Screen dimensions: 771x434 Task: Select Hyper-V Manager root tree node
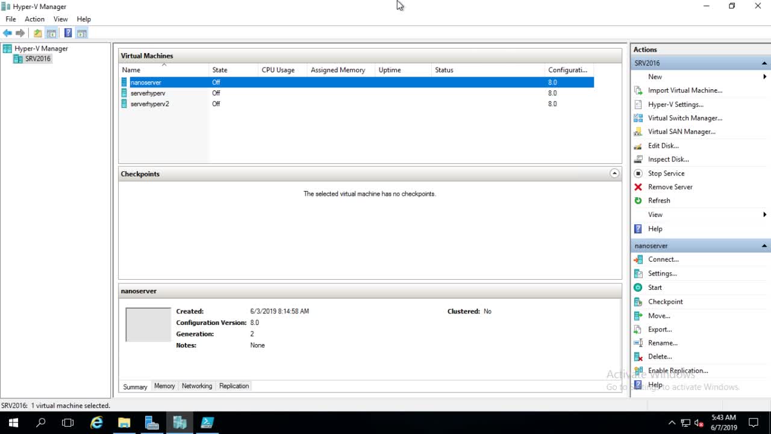41,48
